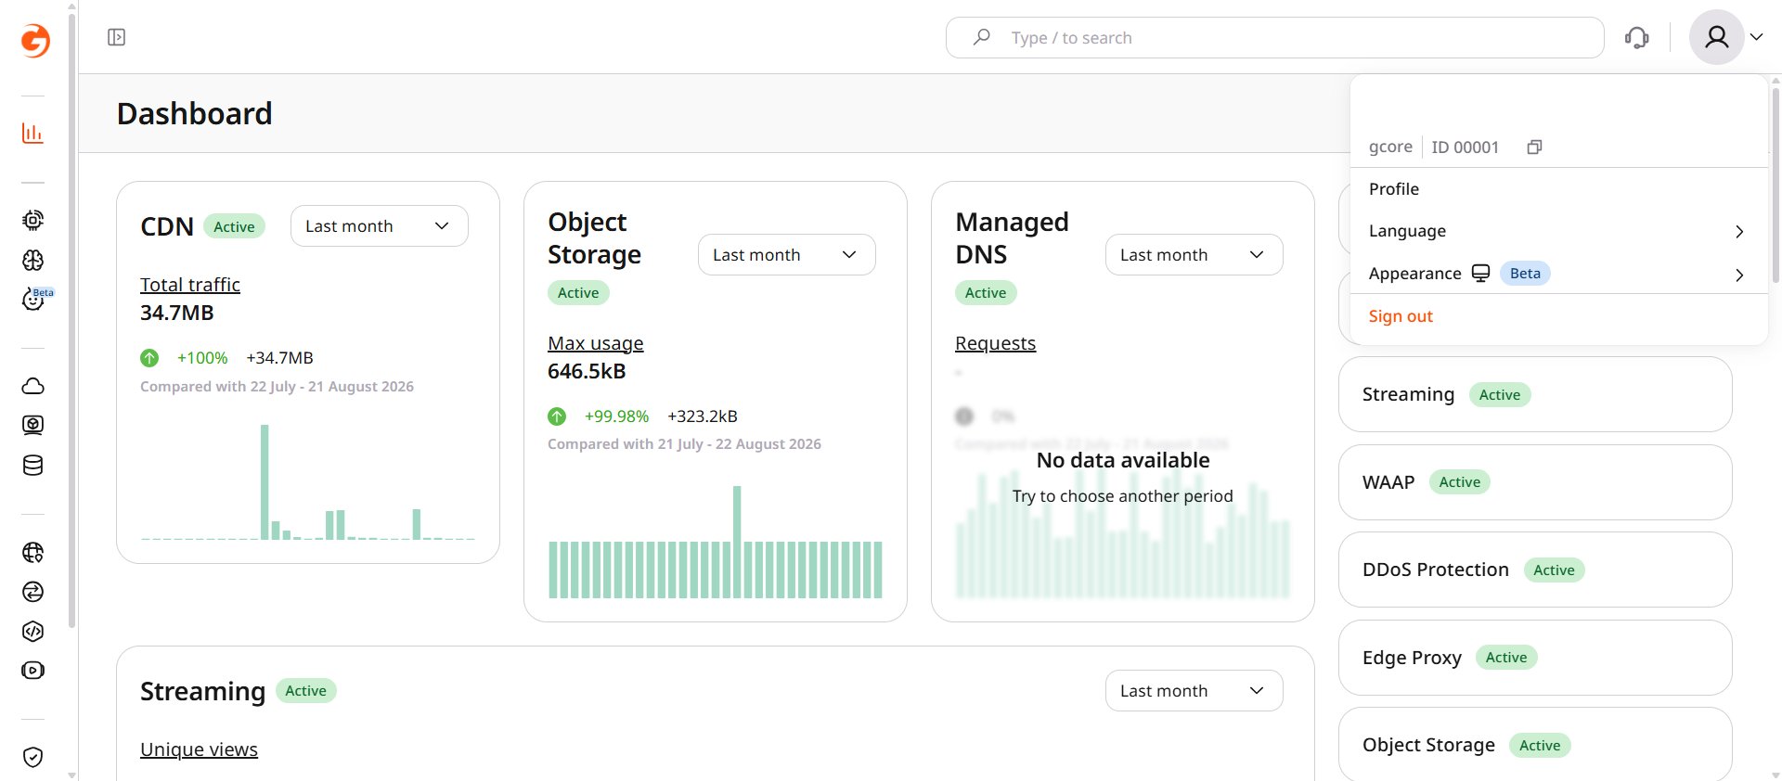Select Profile in the user menu
This screenshot has width=1782, height=781.
pos(1558,189)
